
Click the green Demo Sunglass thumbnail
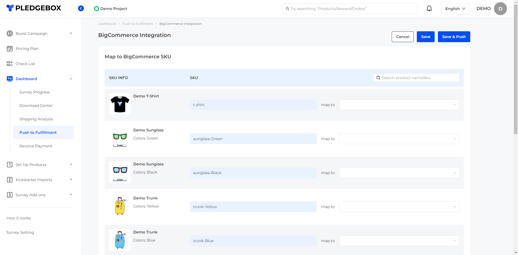[120, 138]
